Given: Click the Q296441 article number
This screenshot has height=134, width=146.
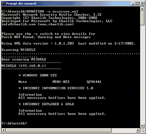Looking at the screenshot, I should click(94, 82).
